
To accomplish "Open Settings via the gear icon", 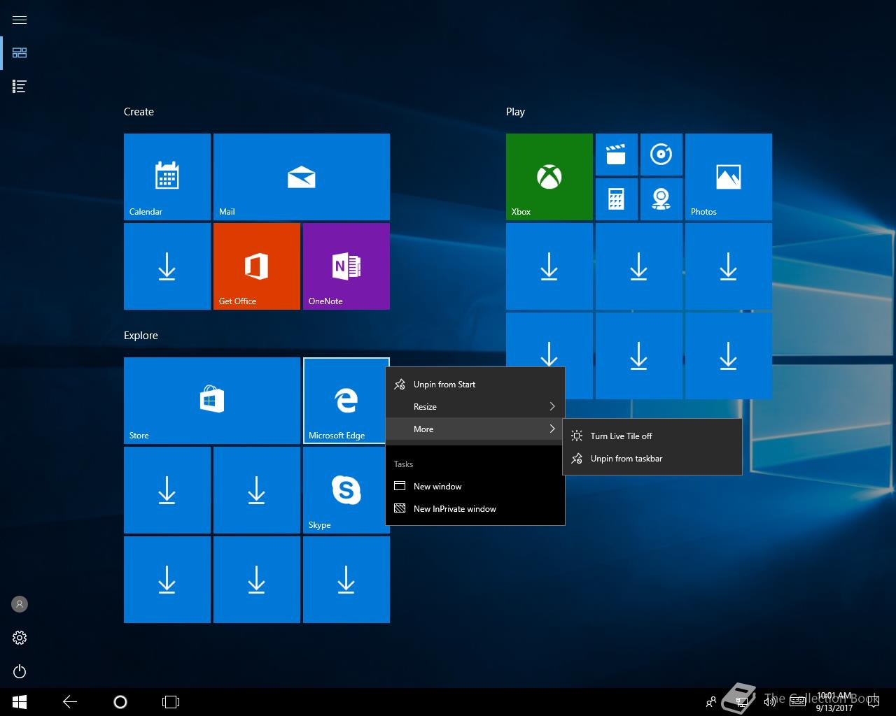I will point(20,638).
